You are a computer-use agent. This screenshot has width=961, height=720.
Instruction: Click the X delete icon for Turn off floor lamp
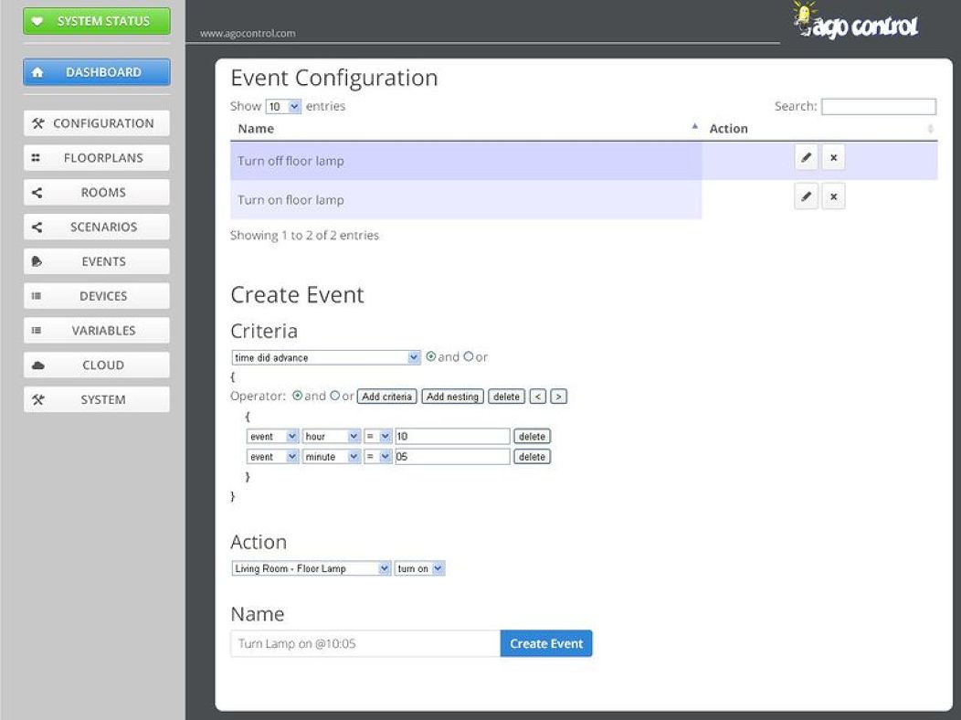[833, 158]
